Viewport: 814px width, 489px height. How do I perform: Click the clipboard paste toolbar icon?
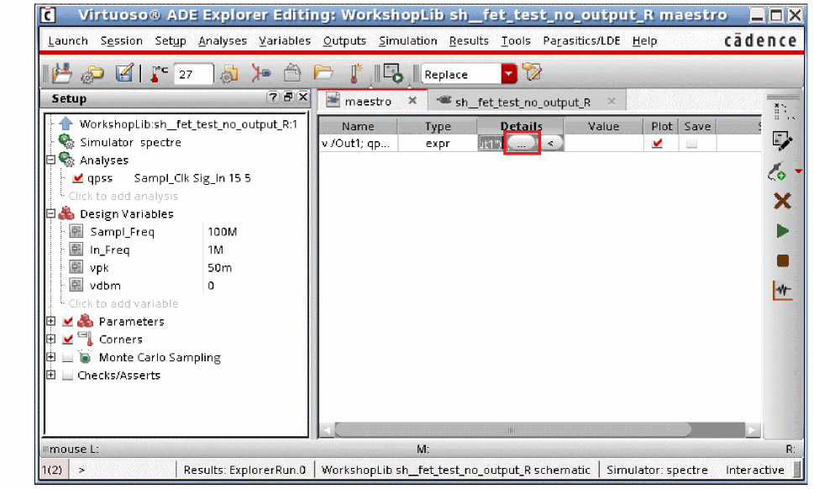(292, 72)
